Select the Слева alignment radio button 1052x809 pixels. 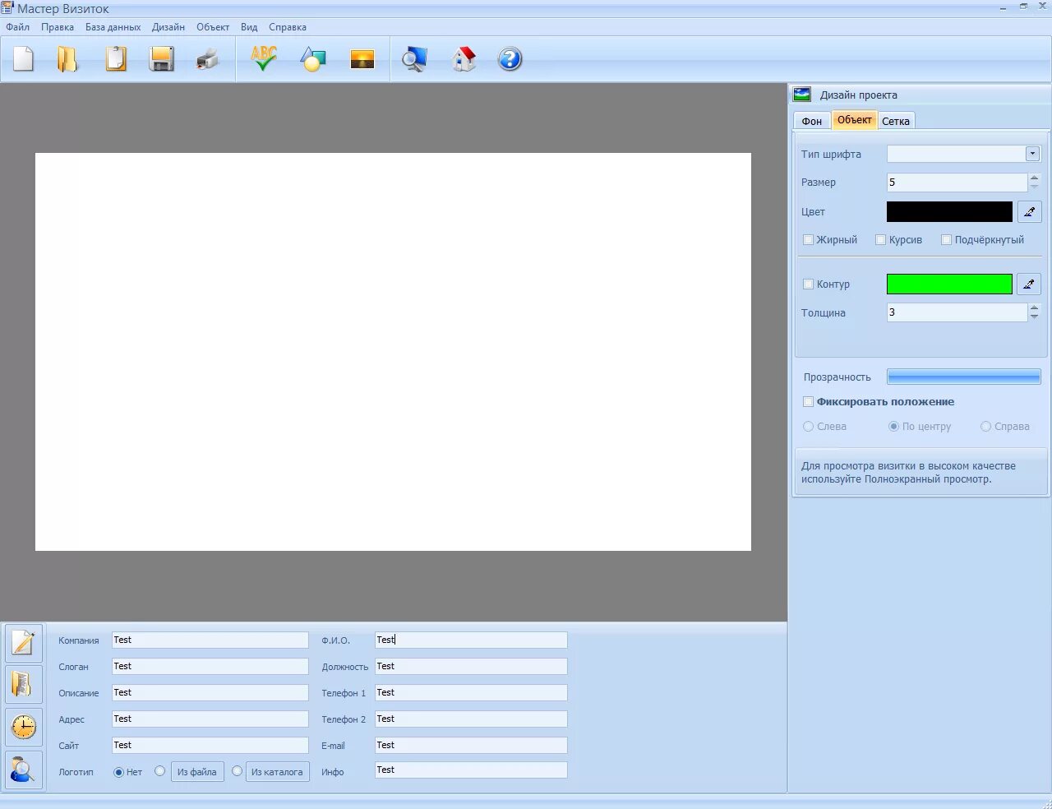tap(808, 427)
